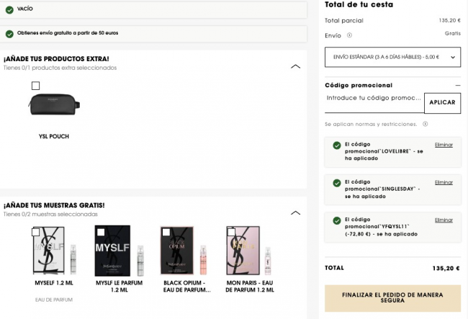Image resolution: width=468 pixels, height=319 pixels.
Task: Select the MYSLF 1.2 ML sample checkbox
Action: pos(36,232)
